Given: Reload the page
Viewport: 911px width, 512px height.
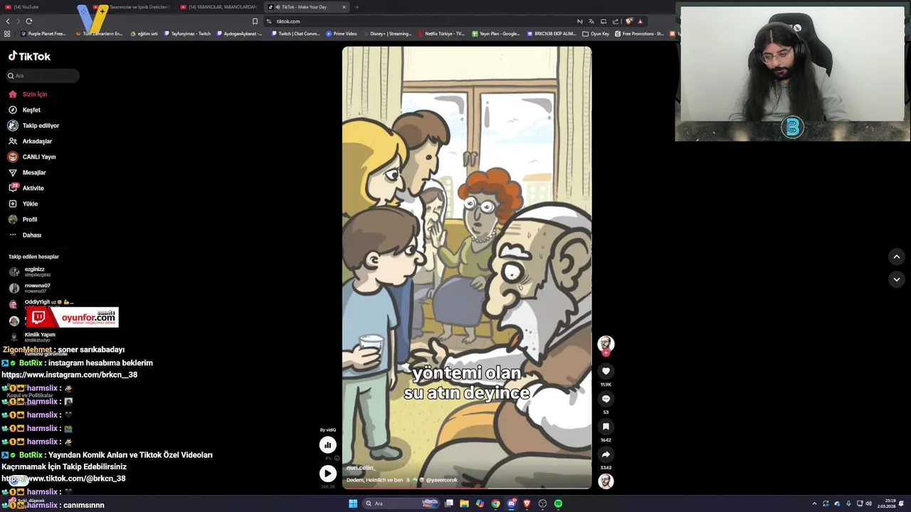Looking at the screenshot, I should 28,21.
